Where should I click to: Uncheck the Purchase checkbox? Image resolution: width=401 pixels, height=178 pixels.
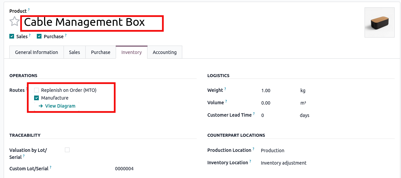coord(39,36)
